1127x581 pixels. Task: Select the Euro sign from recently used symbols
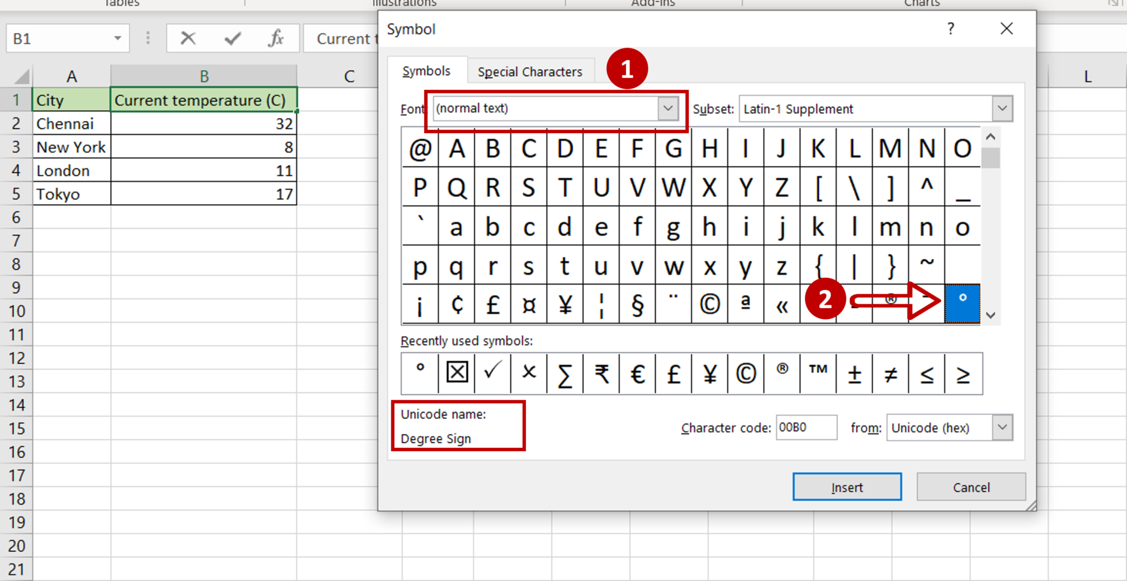[x=637, y=374]
